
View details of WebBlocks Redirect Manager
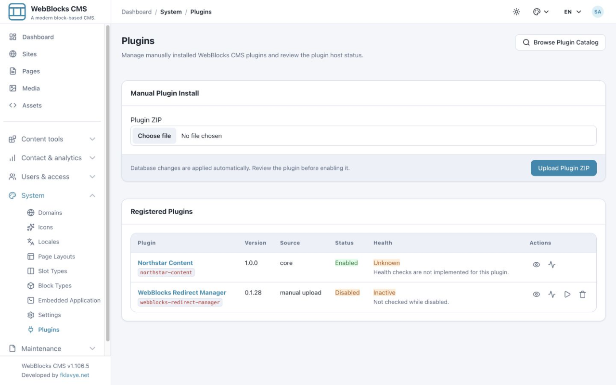click(536, 295)
